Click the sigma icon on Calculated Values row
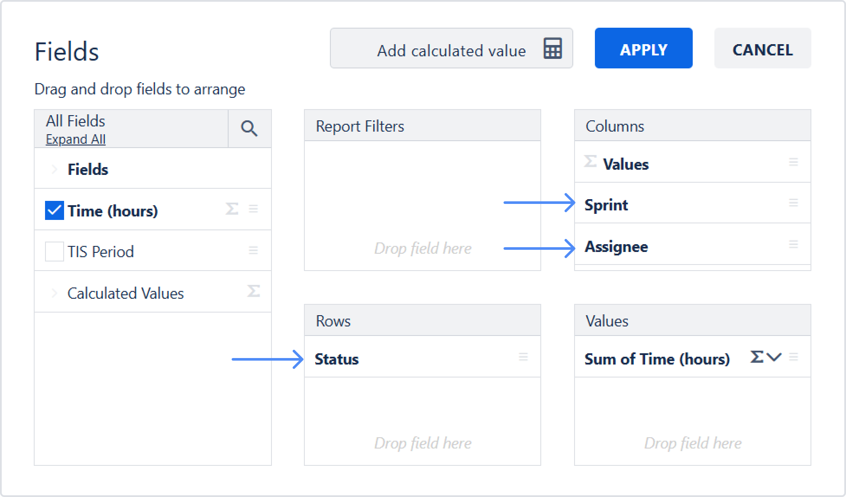The width and height of the screenshot is (846, 497). click(x=253, y=291)
